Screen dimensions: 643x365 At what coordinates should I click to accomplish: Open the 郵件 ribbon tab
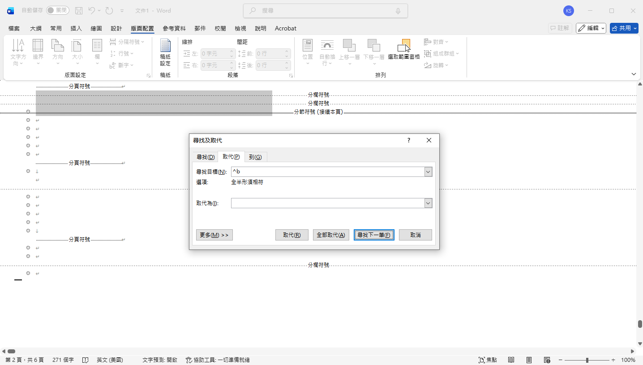(x=200, y=28)
